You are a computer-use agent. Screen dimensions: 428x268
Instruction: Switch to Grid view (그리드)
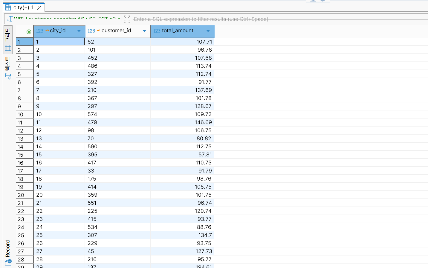coord(8,39)
